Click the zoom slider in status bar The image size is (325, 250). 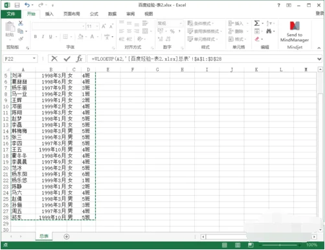pos(280,245)
